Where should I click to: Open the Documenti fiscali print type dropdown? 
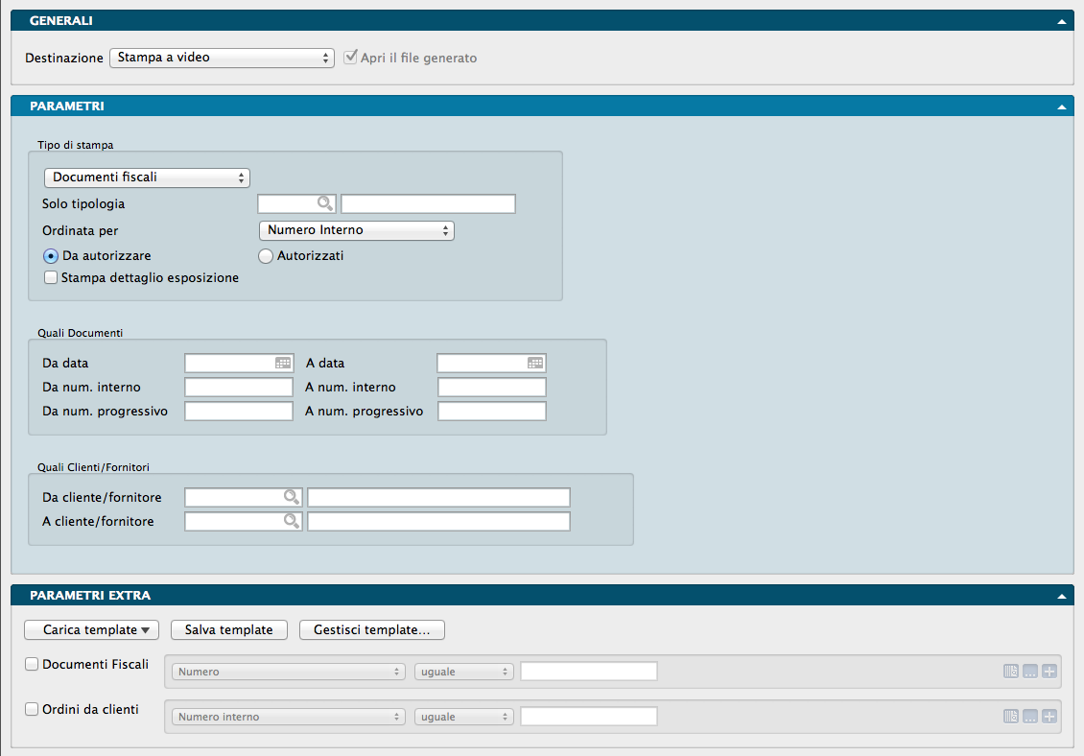[x=147, y=177]
